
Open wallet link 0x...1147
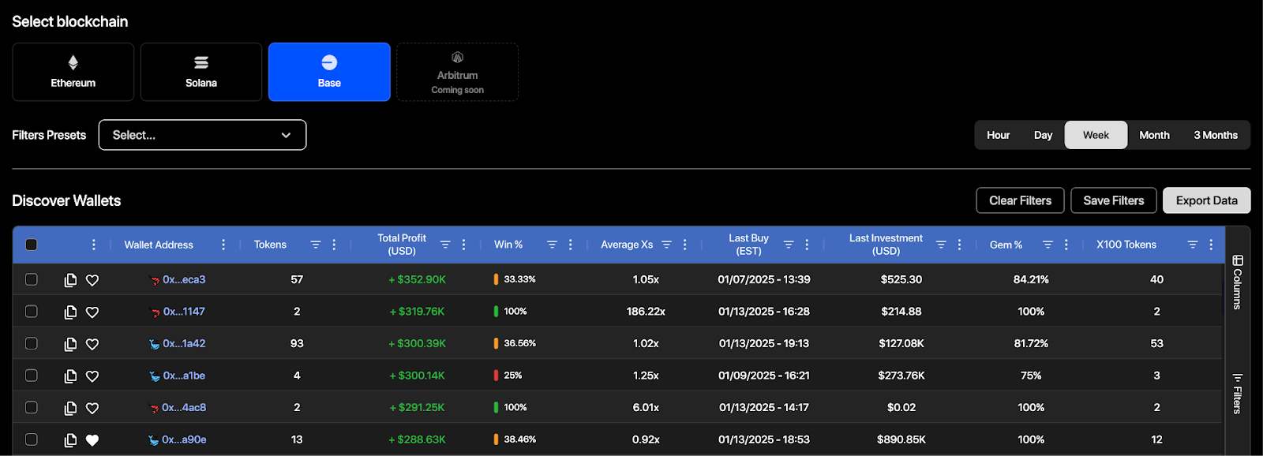184,312
